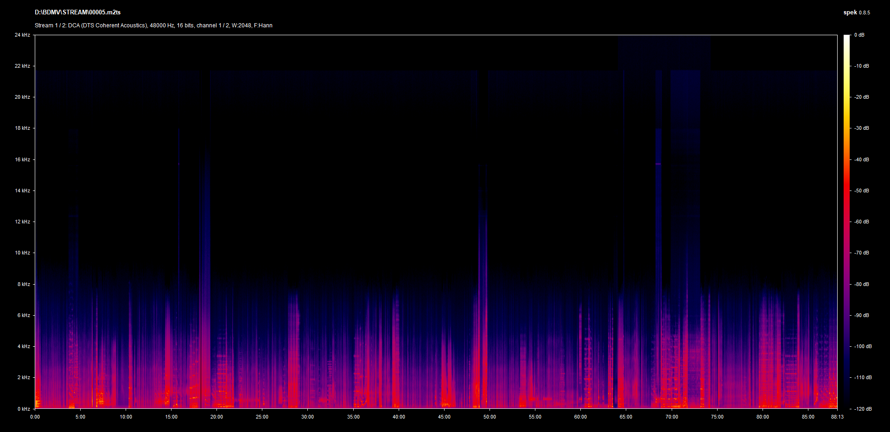Click the 12 kHz frequency axis label
Image resolution: width=890 pixels, height=432 pixels.
pyautogui.click(x=22, y=222)
